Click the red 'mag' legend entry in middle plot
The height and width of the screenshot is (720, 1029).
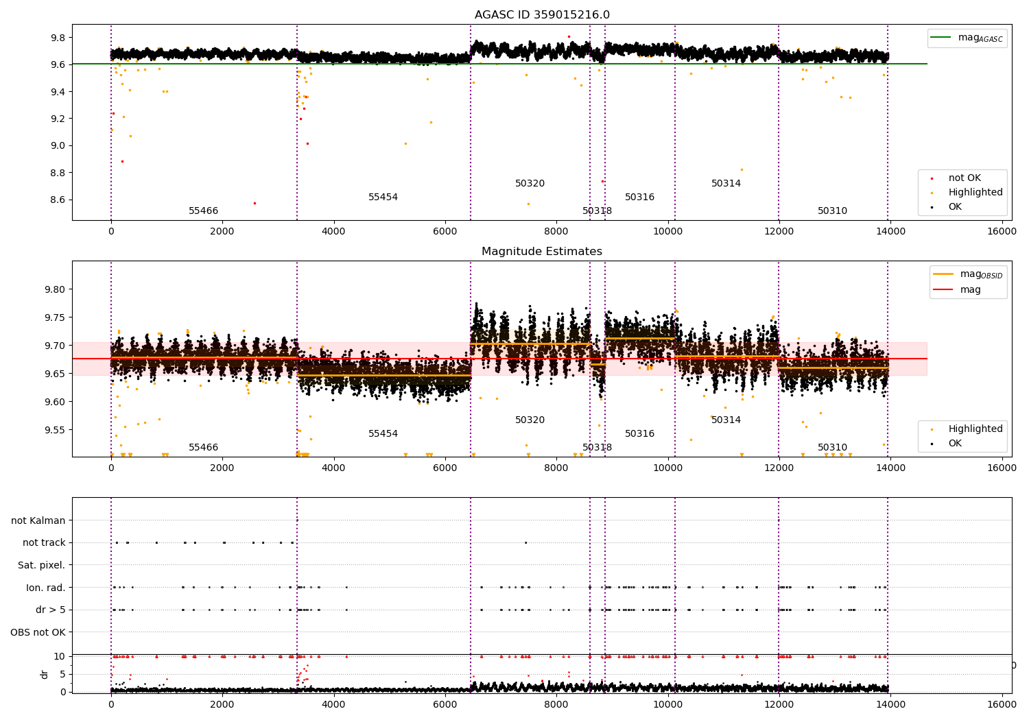tap(958, 289)
